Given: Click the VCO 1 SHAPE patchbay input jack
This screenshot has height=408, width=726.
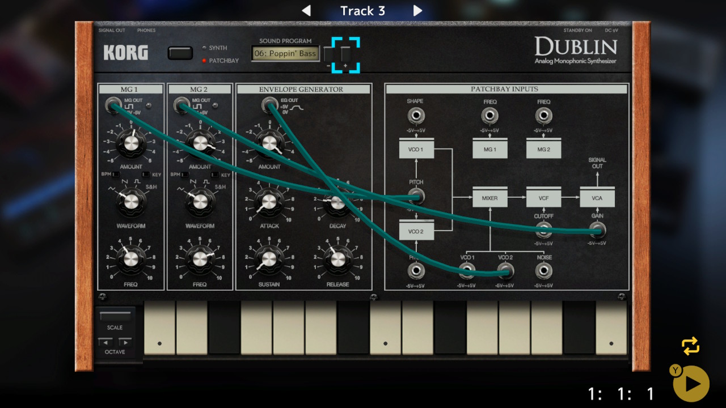Looking at the screenshot, I should (416, 115).
